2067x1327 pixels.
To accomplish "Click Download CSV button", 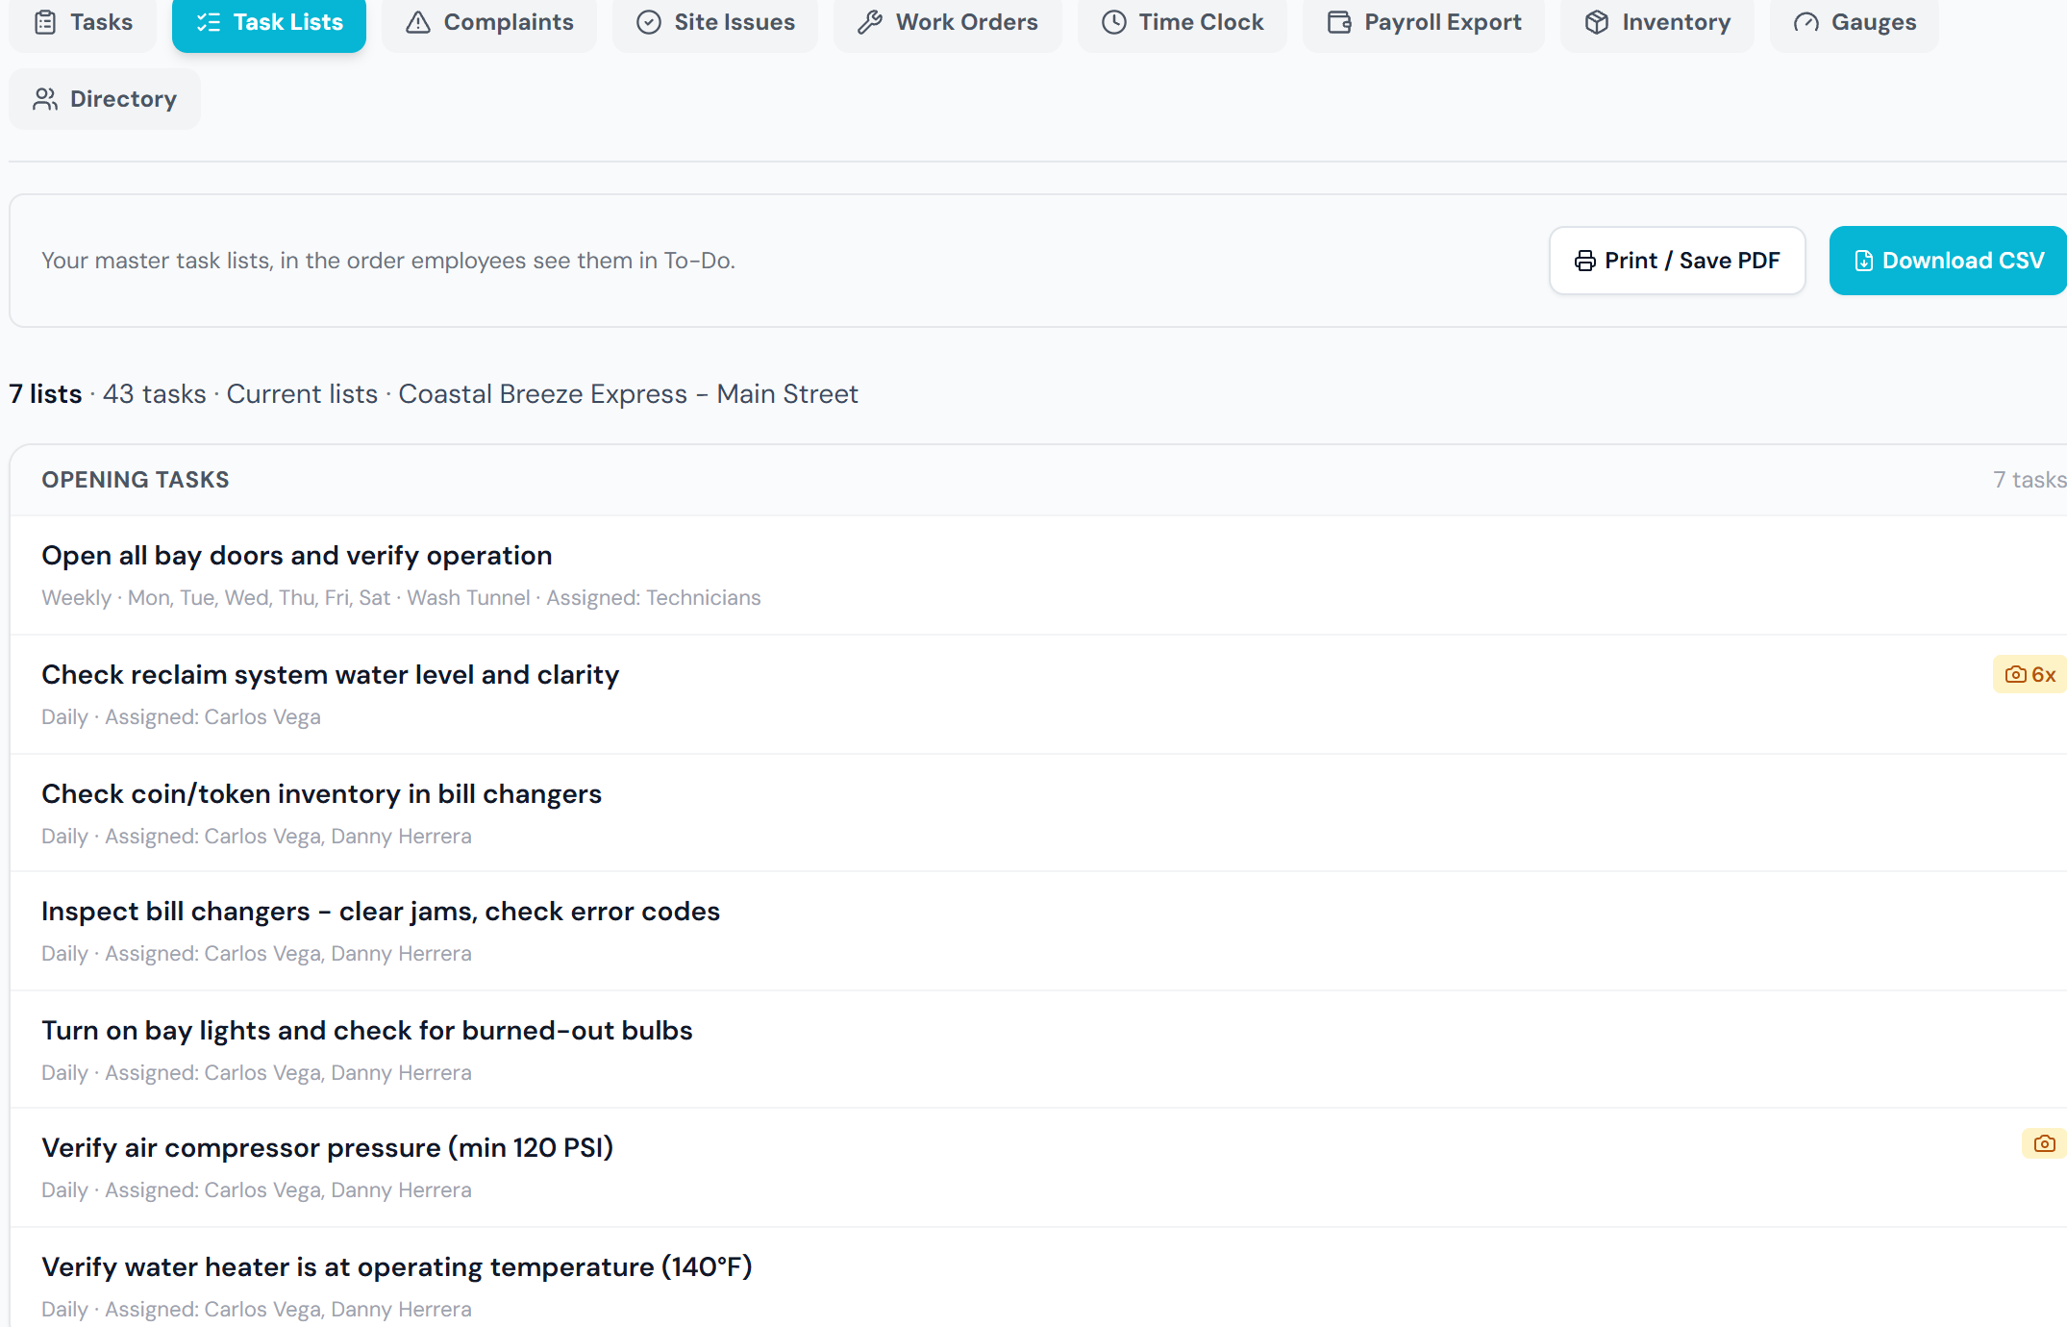I will tap(1948, 261).
